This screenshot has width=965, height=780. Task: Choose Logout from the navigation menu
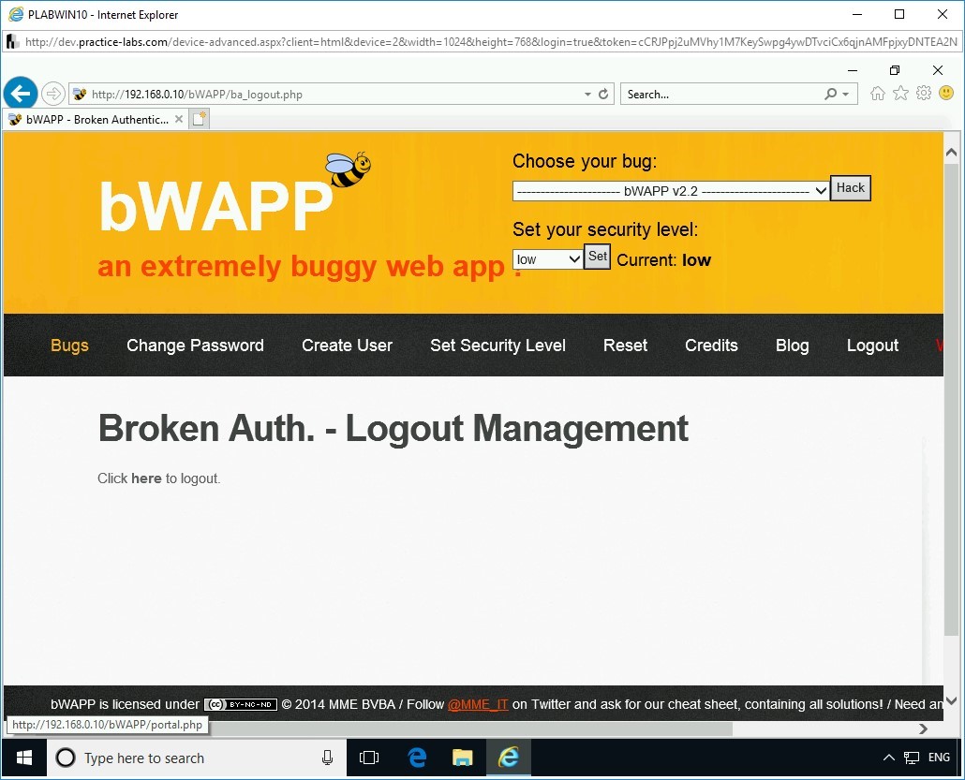pos(871,346)
